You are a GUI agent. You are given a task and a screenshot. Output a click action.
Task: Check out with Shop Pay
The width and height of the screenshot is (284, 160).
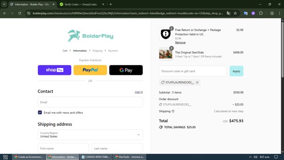click(55, 70)
